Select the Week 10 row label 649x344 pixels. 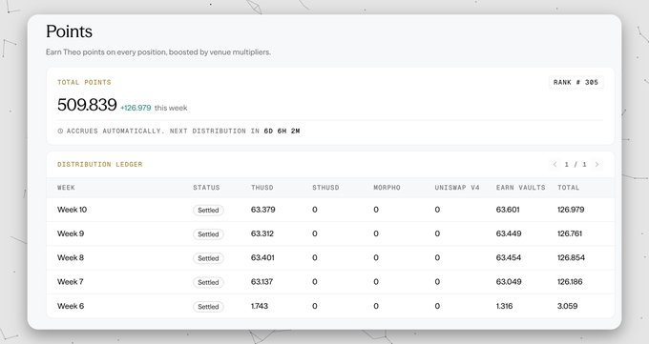point(72,210)
